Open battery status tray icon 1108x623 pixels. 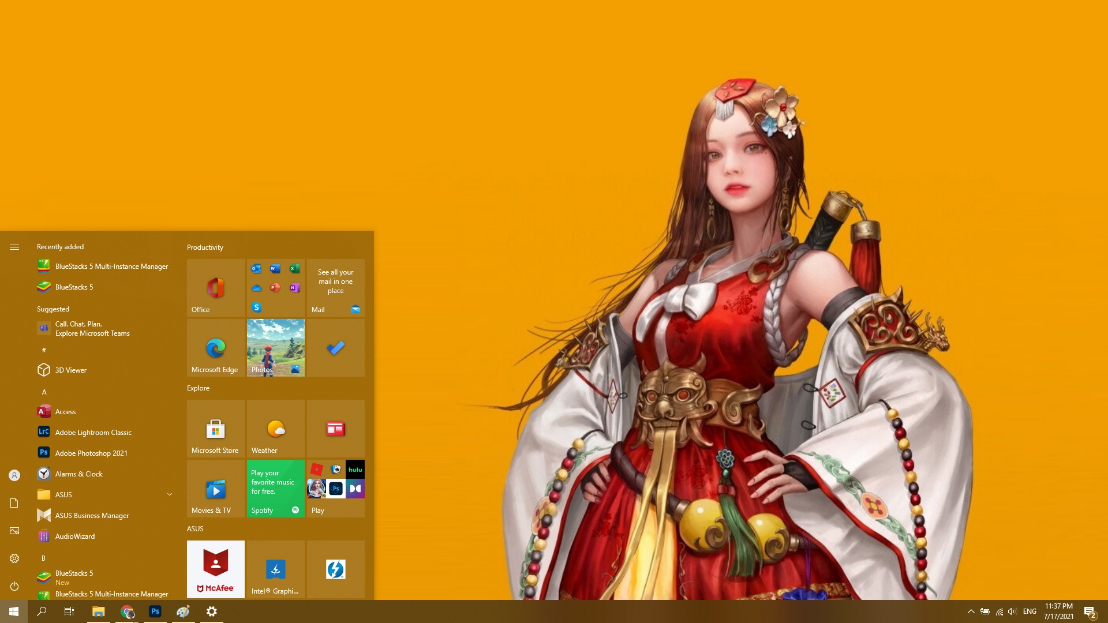point(985,611)
